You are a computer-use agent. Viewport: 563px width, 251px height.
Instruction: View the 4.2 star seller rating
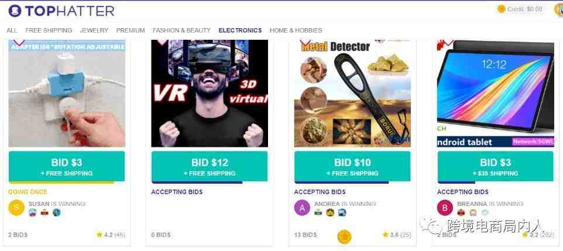click(111, 235)
